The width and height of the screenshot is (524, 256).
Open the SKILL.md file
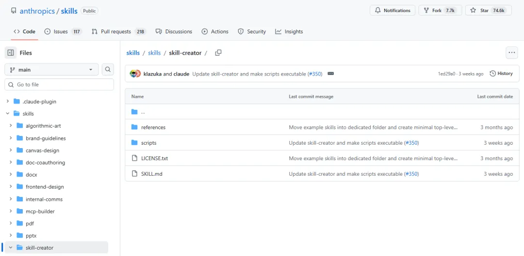151,174
